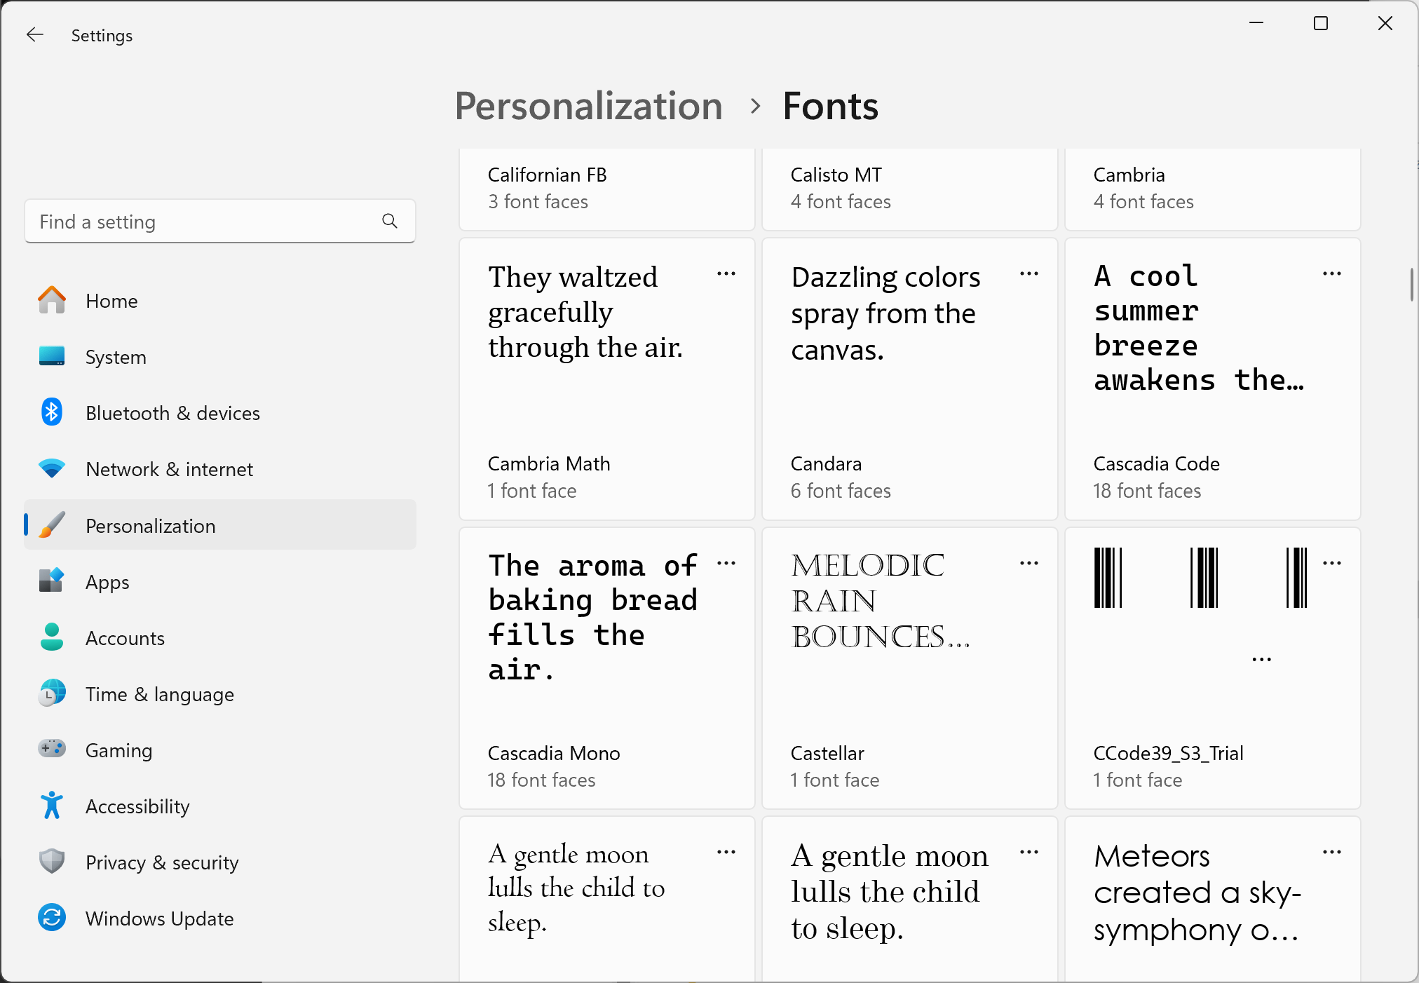
Task: Open the Home settings page
Action: pyautogui.click(x=220, y=301)
